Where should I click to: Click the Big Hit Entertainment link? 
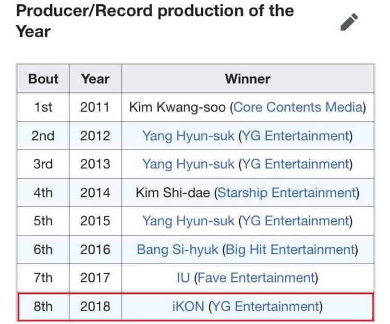[x=289, y=249]
